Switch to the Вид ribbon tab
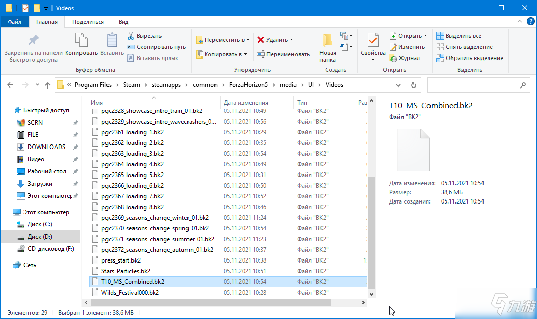The image size is (537, 319). click(x=124, y=22)
